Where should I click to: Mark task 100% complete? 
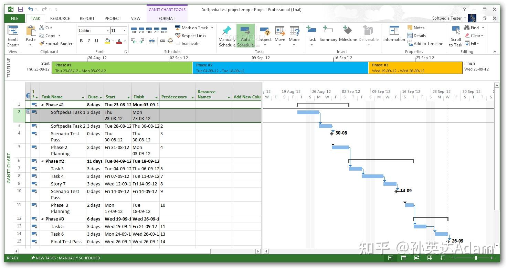[164, 30]
